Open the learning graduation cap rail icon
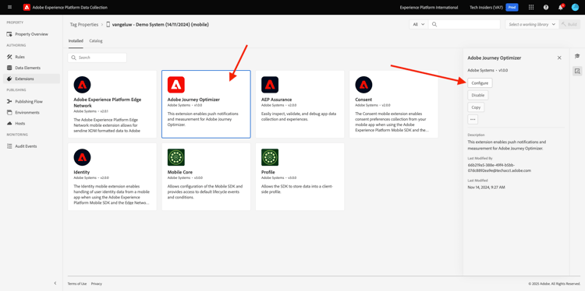This screenshot has width=585, height=291. pyautogui.click(x=577, y=56)
